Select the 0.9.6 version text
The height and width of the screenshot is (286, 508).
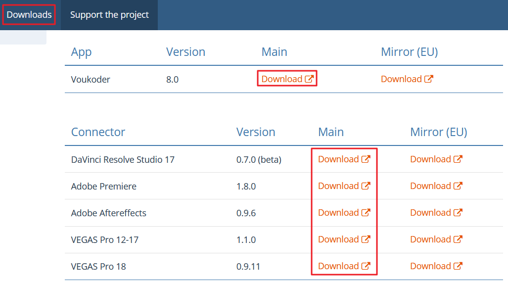pos(246,213)
